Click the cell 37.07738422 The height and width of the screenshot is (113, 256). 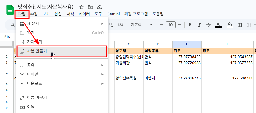187,57
